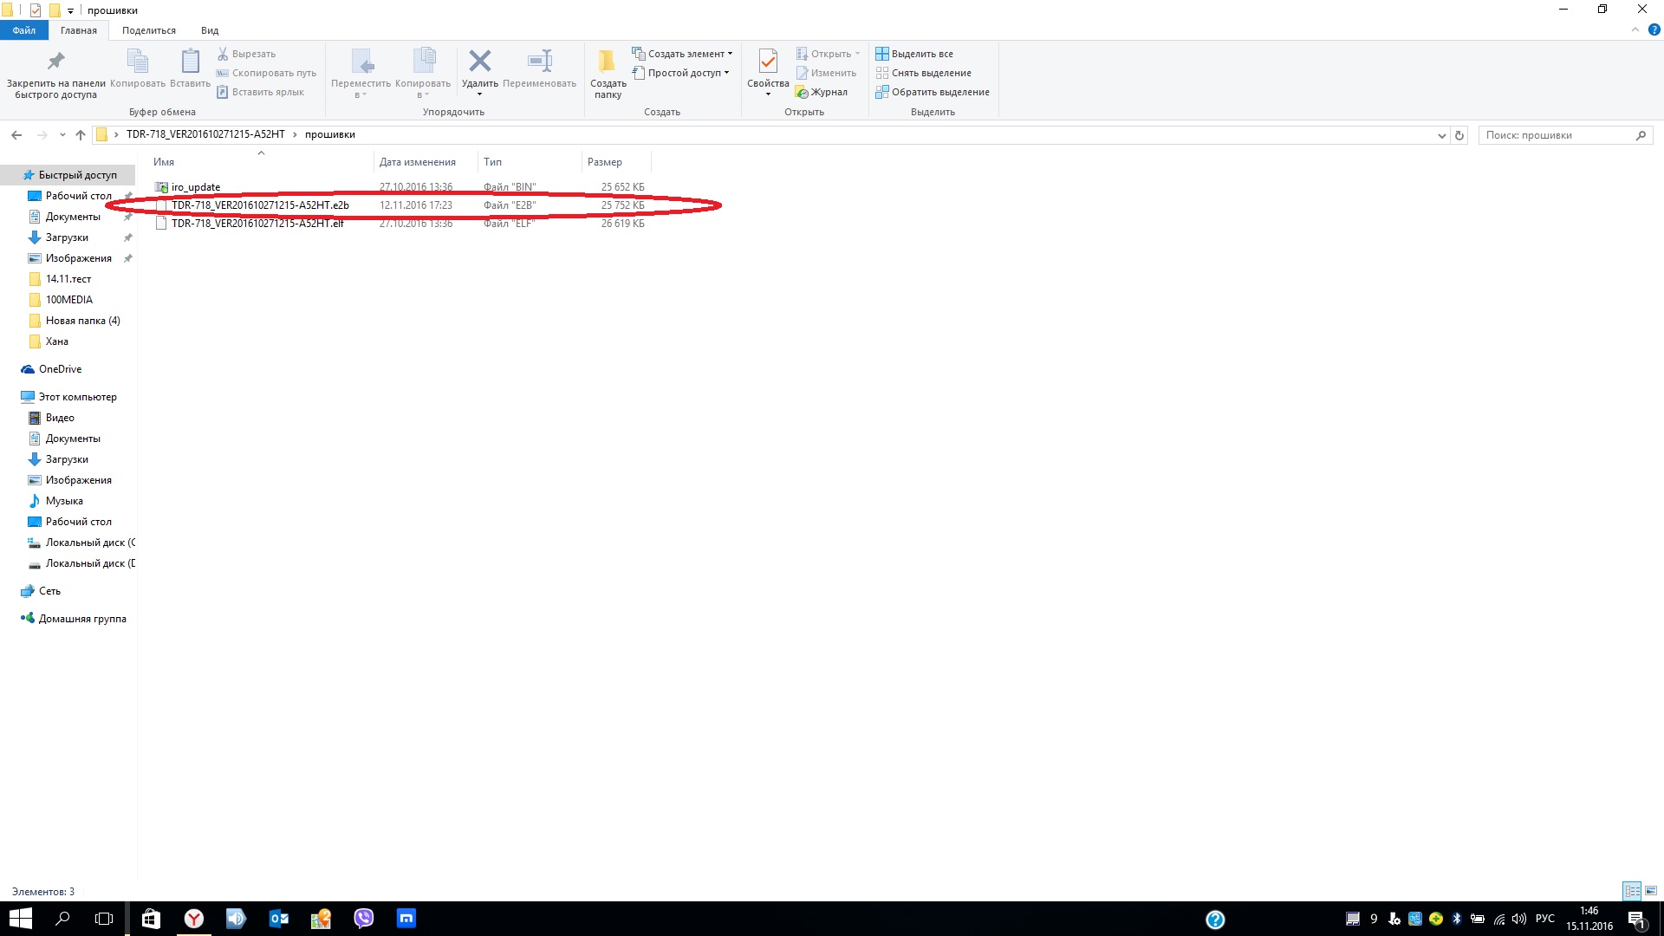Open Properties (Свойства) icon in ribbon
Image resolution: width=1664 pixels, height=936 pixels.
(768, 62)
